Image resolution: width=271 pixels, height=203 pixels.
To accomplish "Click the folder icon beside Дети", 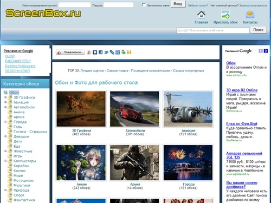I will coord(10,141).
